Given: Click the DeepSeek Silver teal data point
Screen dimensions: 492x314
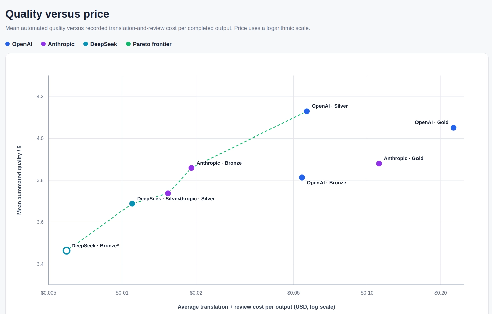Looking at the screenshot, I should (x=132, y=204).
